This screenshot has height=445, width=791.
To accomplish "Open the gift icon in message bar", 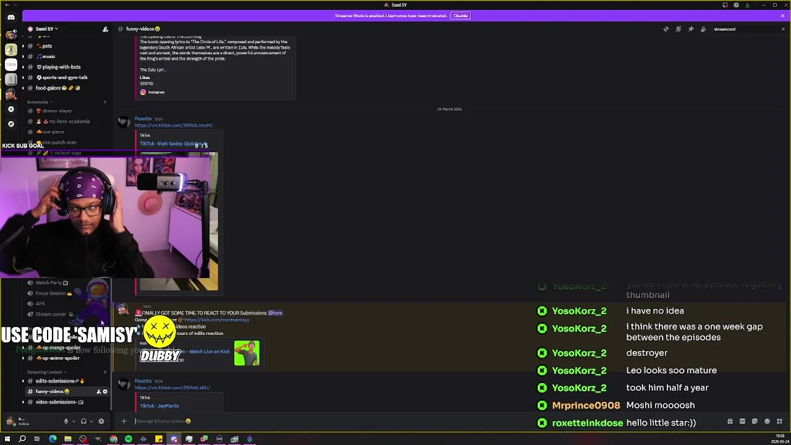I will 730,422.
